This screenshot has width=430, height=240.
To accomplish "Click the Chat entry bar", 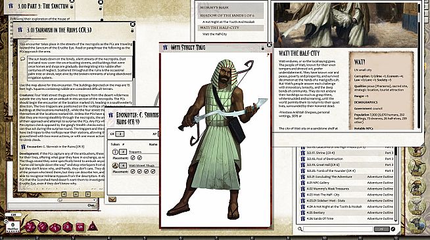I will [52, 205].
